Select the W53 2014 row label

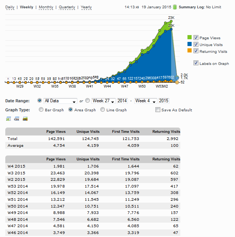coord(18,186)
